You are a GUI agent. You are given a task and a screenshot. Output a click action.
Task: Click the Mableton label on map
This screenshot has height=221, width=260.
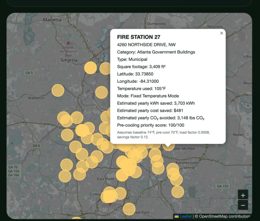36,98
